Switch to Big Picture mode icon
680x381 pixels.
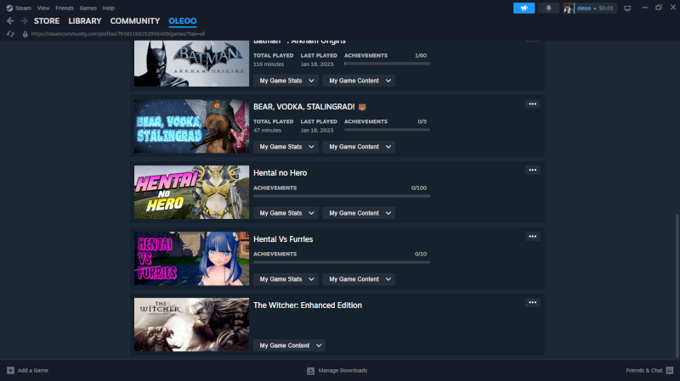coord(627,8)
